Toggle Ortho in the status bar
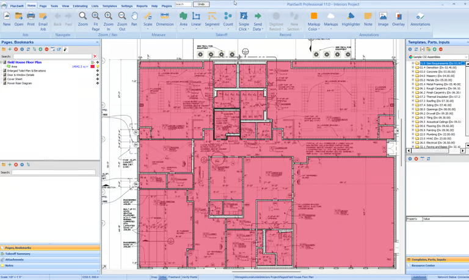469x280 pixels. pos(162,277)
